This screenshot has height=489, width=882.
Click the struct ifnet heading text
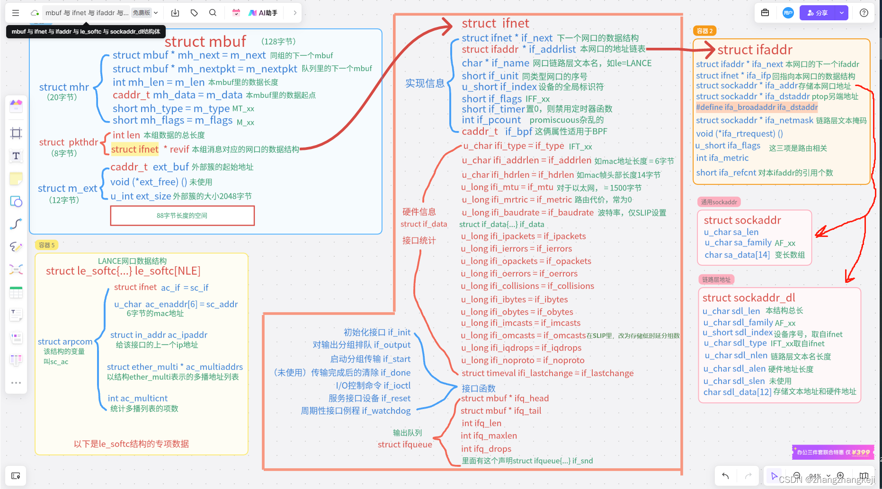click(495, 23)
